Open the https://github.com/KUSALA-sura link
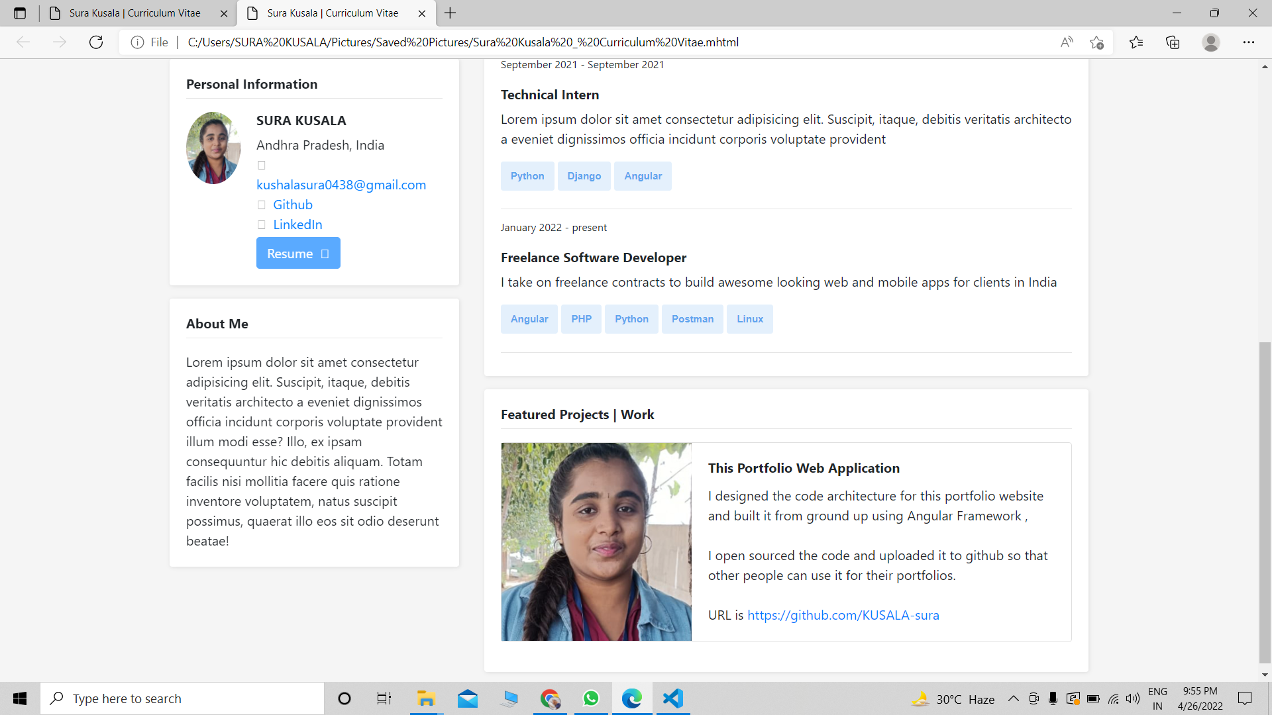 (843, 615)
